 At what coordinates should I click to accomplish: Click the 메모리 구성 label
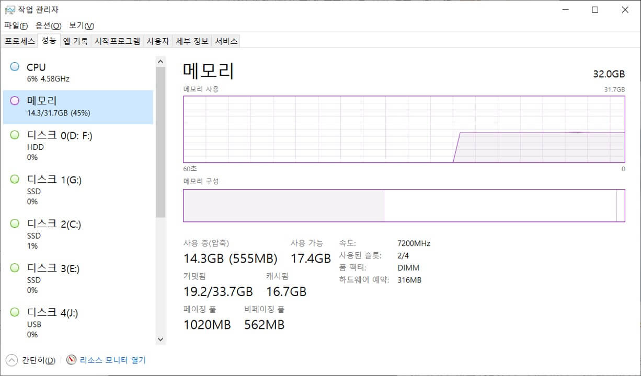(x=201, y=181)
